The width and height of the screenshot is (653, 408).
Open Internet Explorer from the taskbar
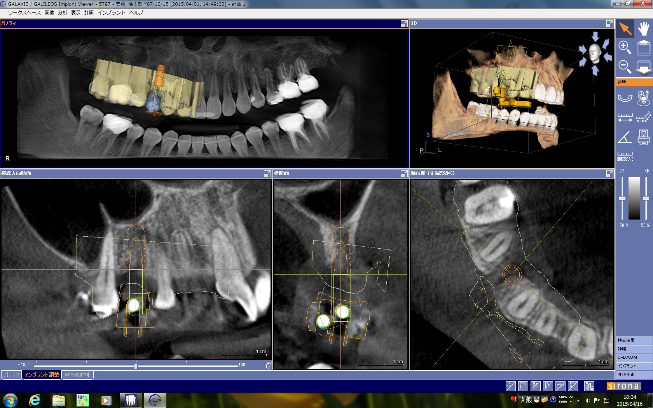[x=35, y=400]
